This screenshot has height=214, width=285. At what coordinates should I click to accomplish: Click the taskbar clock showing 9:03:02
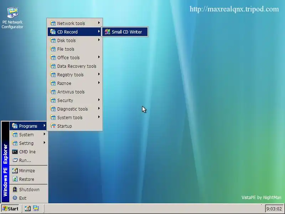274,209
